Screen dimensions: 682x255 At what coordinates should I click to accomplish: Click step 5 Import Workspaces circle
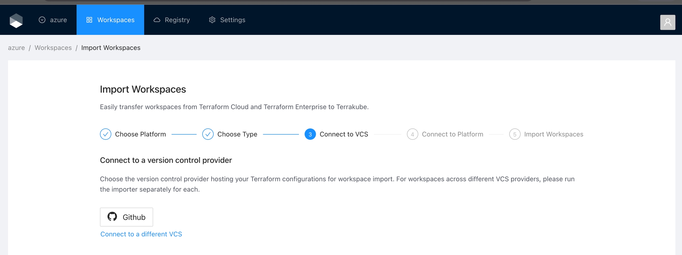coord(514,134)
